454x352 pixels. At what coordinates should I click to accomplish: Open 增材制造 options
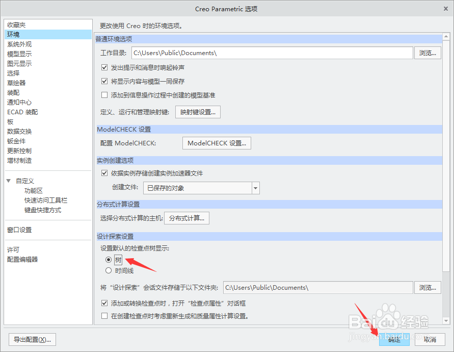19,161
